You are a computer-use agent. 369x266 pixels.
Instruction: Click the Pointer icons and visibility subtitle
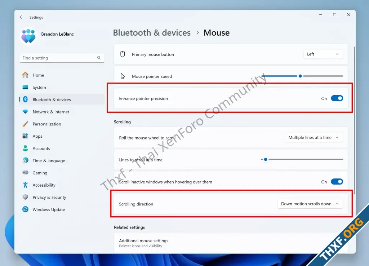tap(141, 246)
